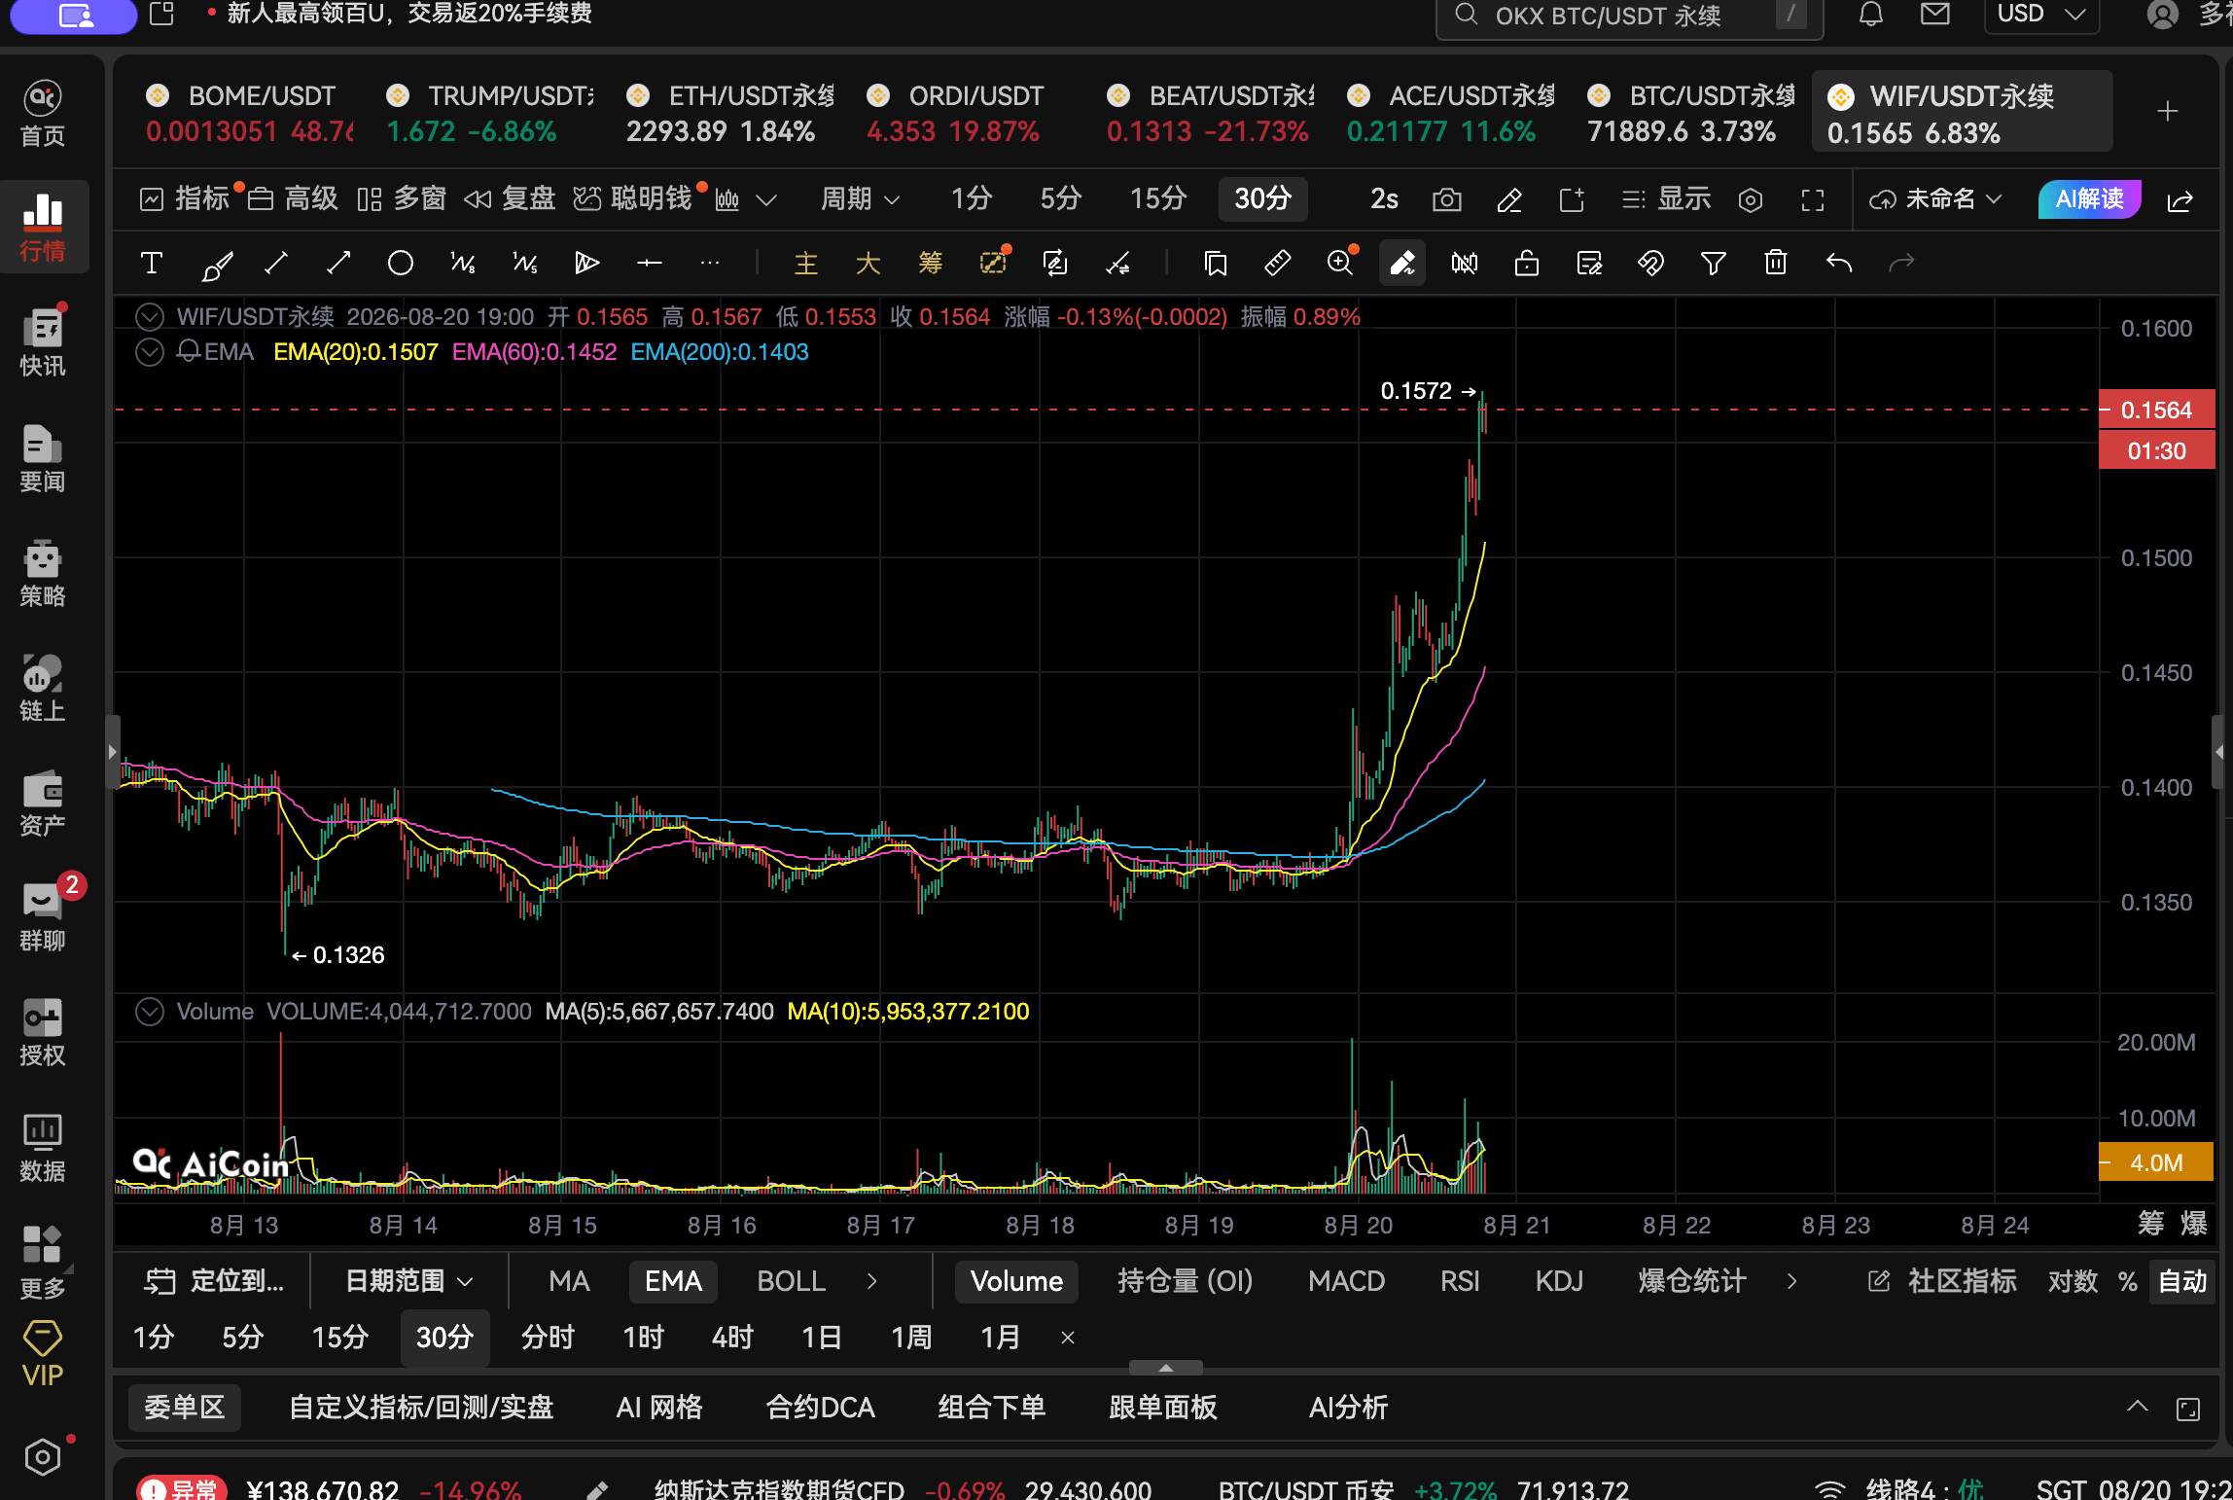Toggle the BOLL overlay indicator
2233x1500 pixels.
791,1282
